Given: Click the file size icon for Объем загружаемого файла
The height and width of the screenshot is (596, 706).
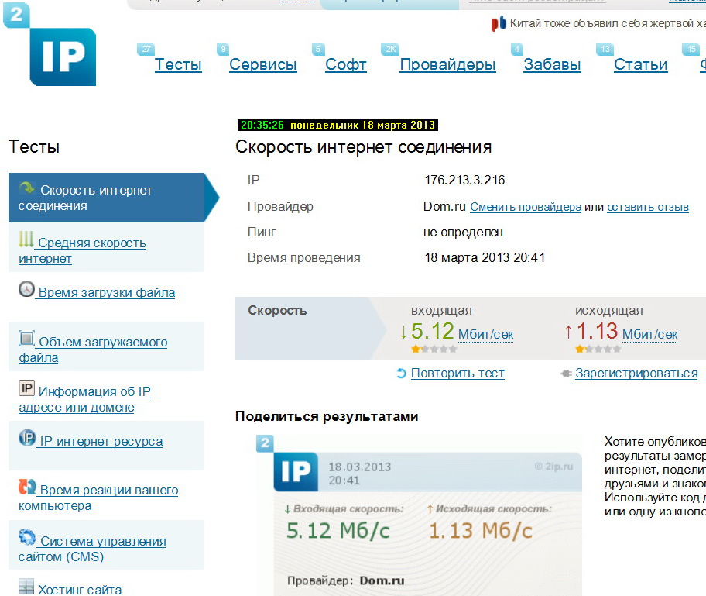Looking at the screenshot, I should click(27, 339).
